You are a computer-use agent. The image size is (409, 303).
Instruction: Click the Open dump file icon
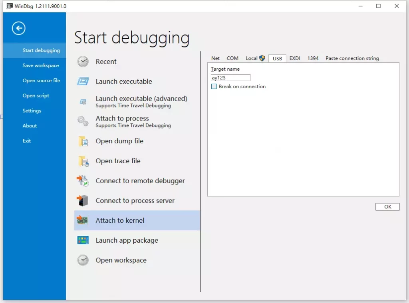pyautogui.click(x=83, y=141)
